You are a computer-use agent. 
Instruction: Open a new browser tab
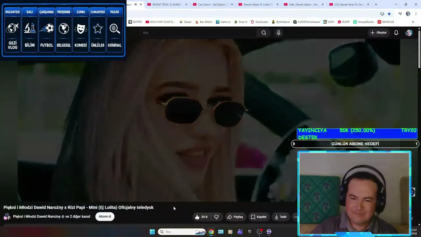tap(376, 5)
